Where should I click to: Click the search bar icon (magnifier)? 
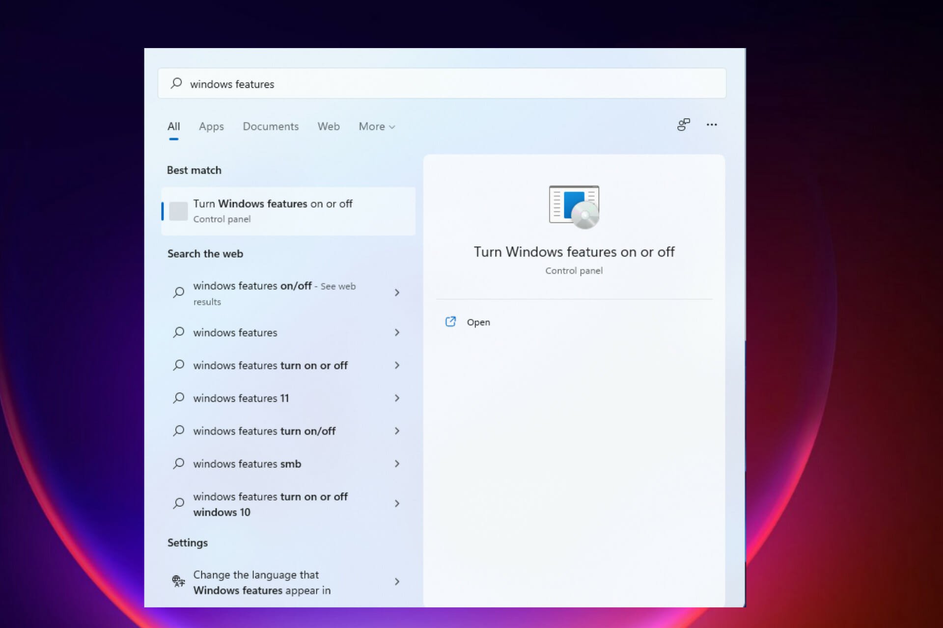[176, 83]
